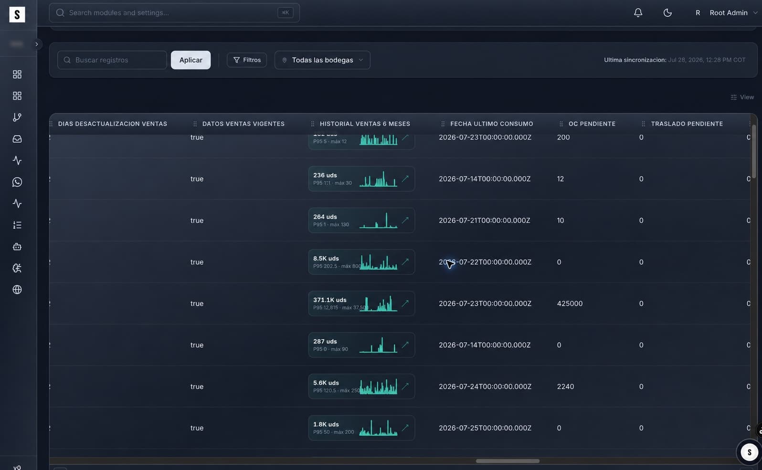Select date 2026-07-24T00:00:00.000Z cell

[x=485, y=386]
